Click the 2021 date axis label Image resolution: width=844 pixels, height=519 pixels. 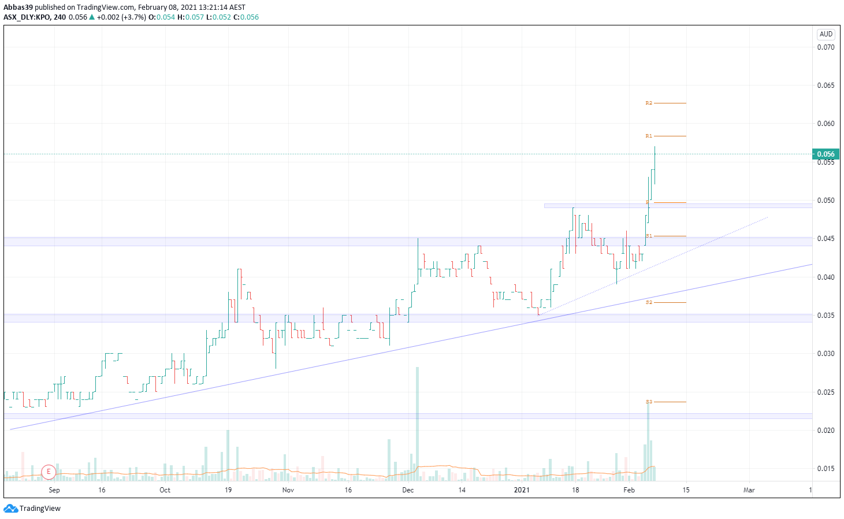[x=522, y=490]
